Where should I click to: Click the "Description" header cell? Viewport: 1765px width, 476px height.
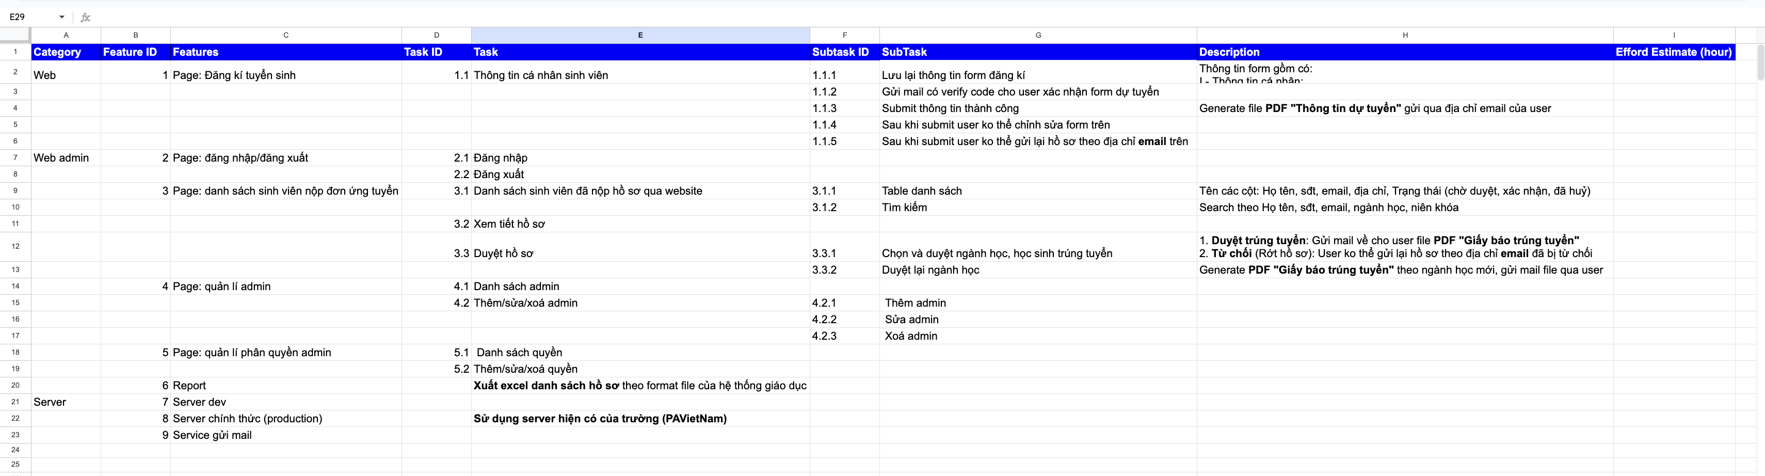tap(1405, 52)
